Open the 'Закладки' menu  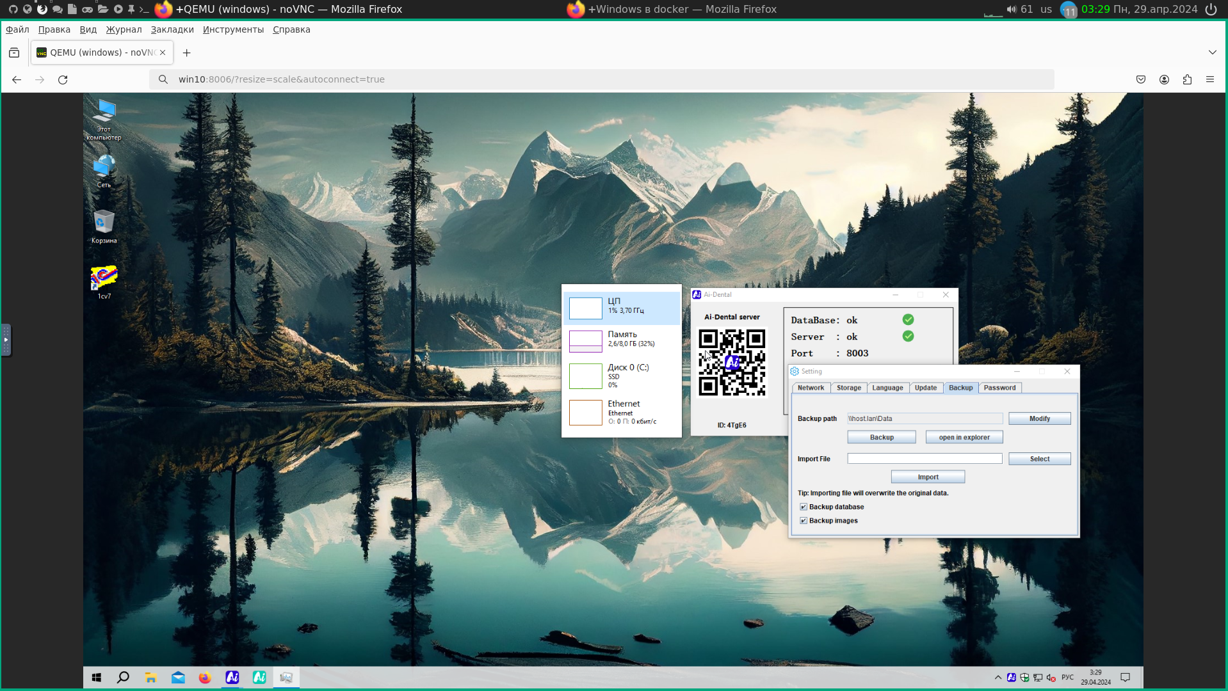point(172,29)
